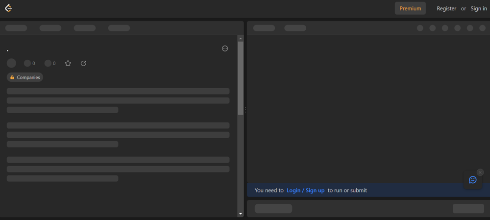Click the scrollbar down arrow

240,214
